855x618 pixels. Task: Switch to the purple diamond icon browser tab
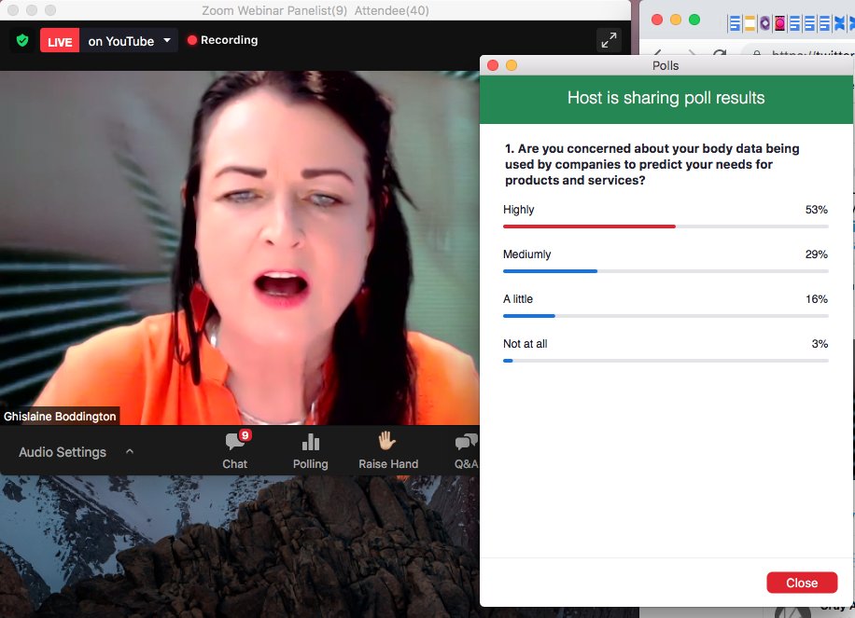[764, 23]
